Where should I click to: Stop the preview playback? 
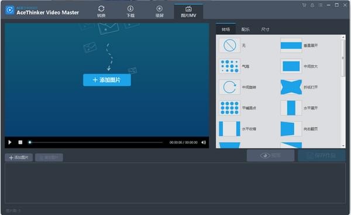click(20, 142)
